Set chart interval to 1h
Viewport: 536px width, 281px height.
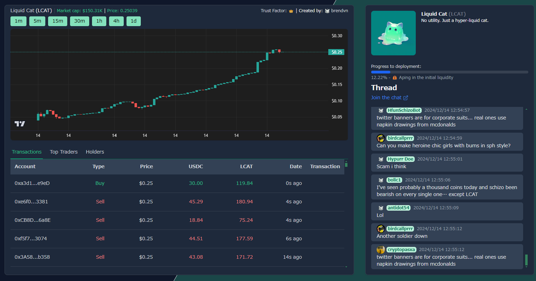pos(99,21)
